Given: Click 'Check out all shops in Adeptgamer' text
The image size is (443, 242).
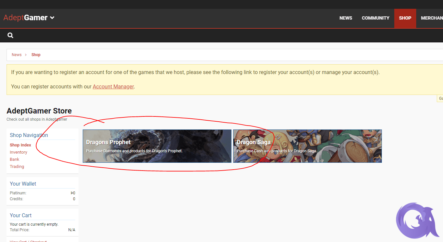Looking at the screenshot, I should (x=37, y=119).
